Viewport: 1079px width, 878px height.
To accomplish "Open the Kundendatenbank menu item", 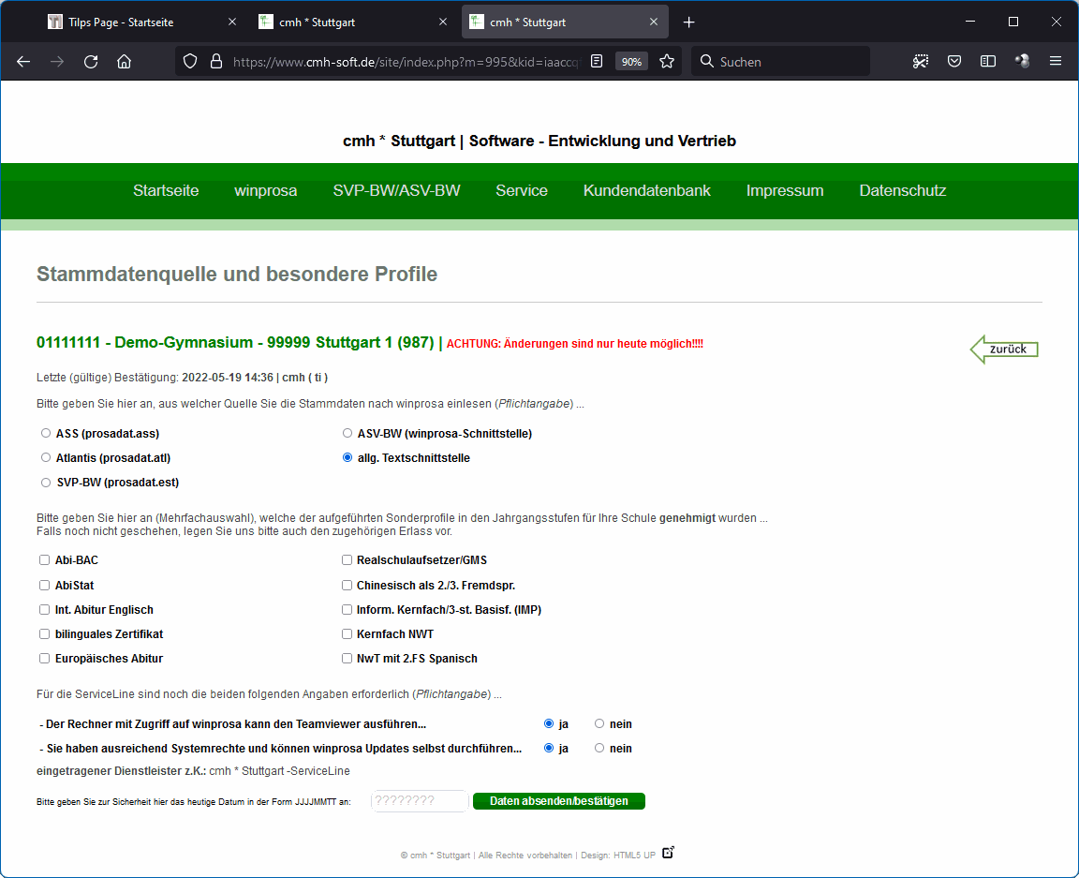I will coord(646,191).
